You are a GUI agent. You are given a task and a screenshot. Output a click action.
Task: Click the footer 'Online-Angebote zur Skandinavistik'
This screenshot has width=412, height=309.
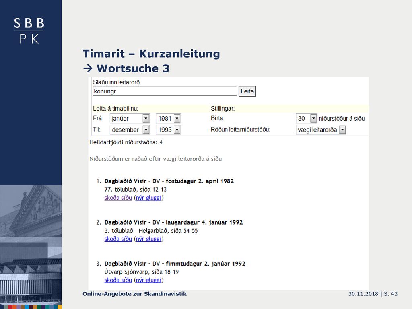pos(134,294)
